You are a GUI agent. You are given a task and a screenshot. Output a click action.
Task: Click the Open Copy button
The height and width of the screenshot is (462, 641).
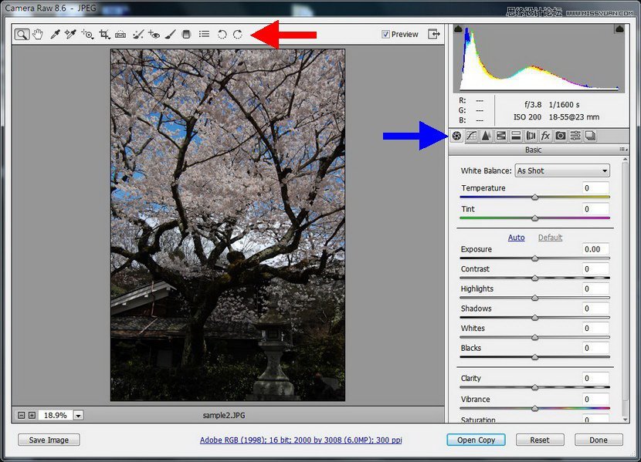(477, 440)
